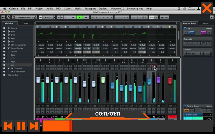Switch to the Zones tab
The height and width of the screenshot is (134, 215).
pos(25,23)
